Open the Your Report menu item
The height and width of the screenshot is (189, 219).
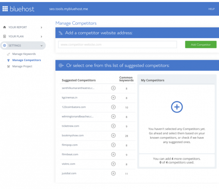point(18,27)
